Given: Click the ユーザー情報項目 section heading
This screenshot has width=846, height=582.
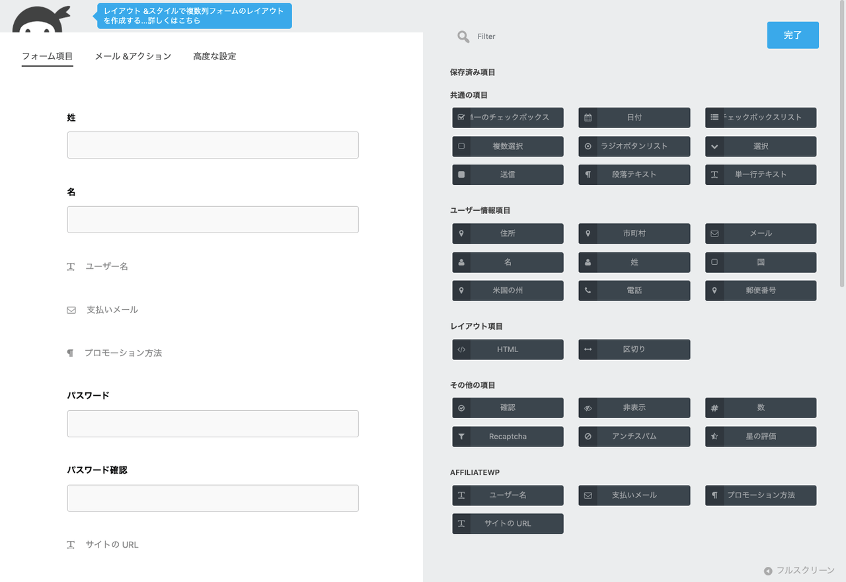Looking at the screenshot, I should click(481, 211).
